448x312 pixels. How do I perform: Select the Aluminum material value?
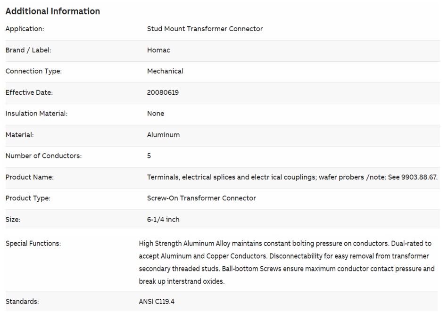pos(164,135)
